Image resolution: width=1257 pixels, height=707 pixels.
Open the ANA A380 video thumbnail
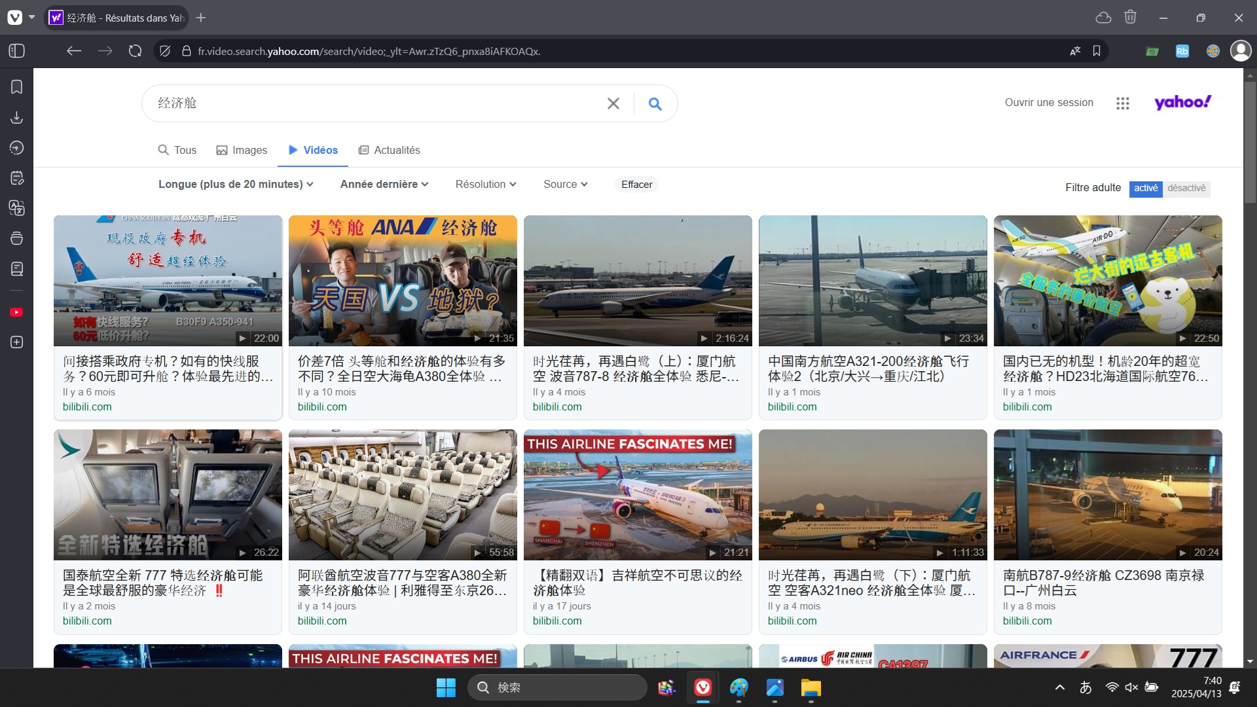[x=403, y=280]
